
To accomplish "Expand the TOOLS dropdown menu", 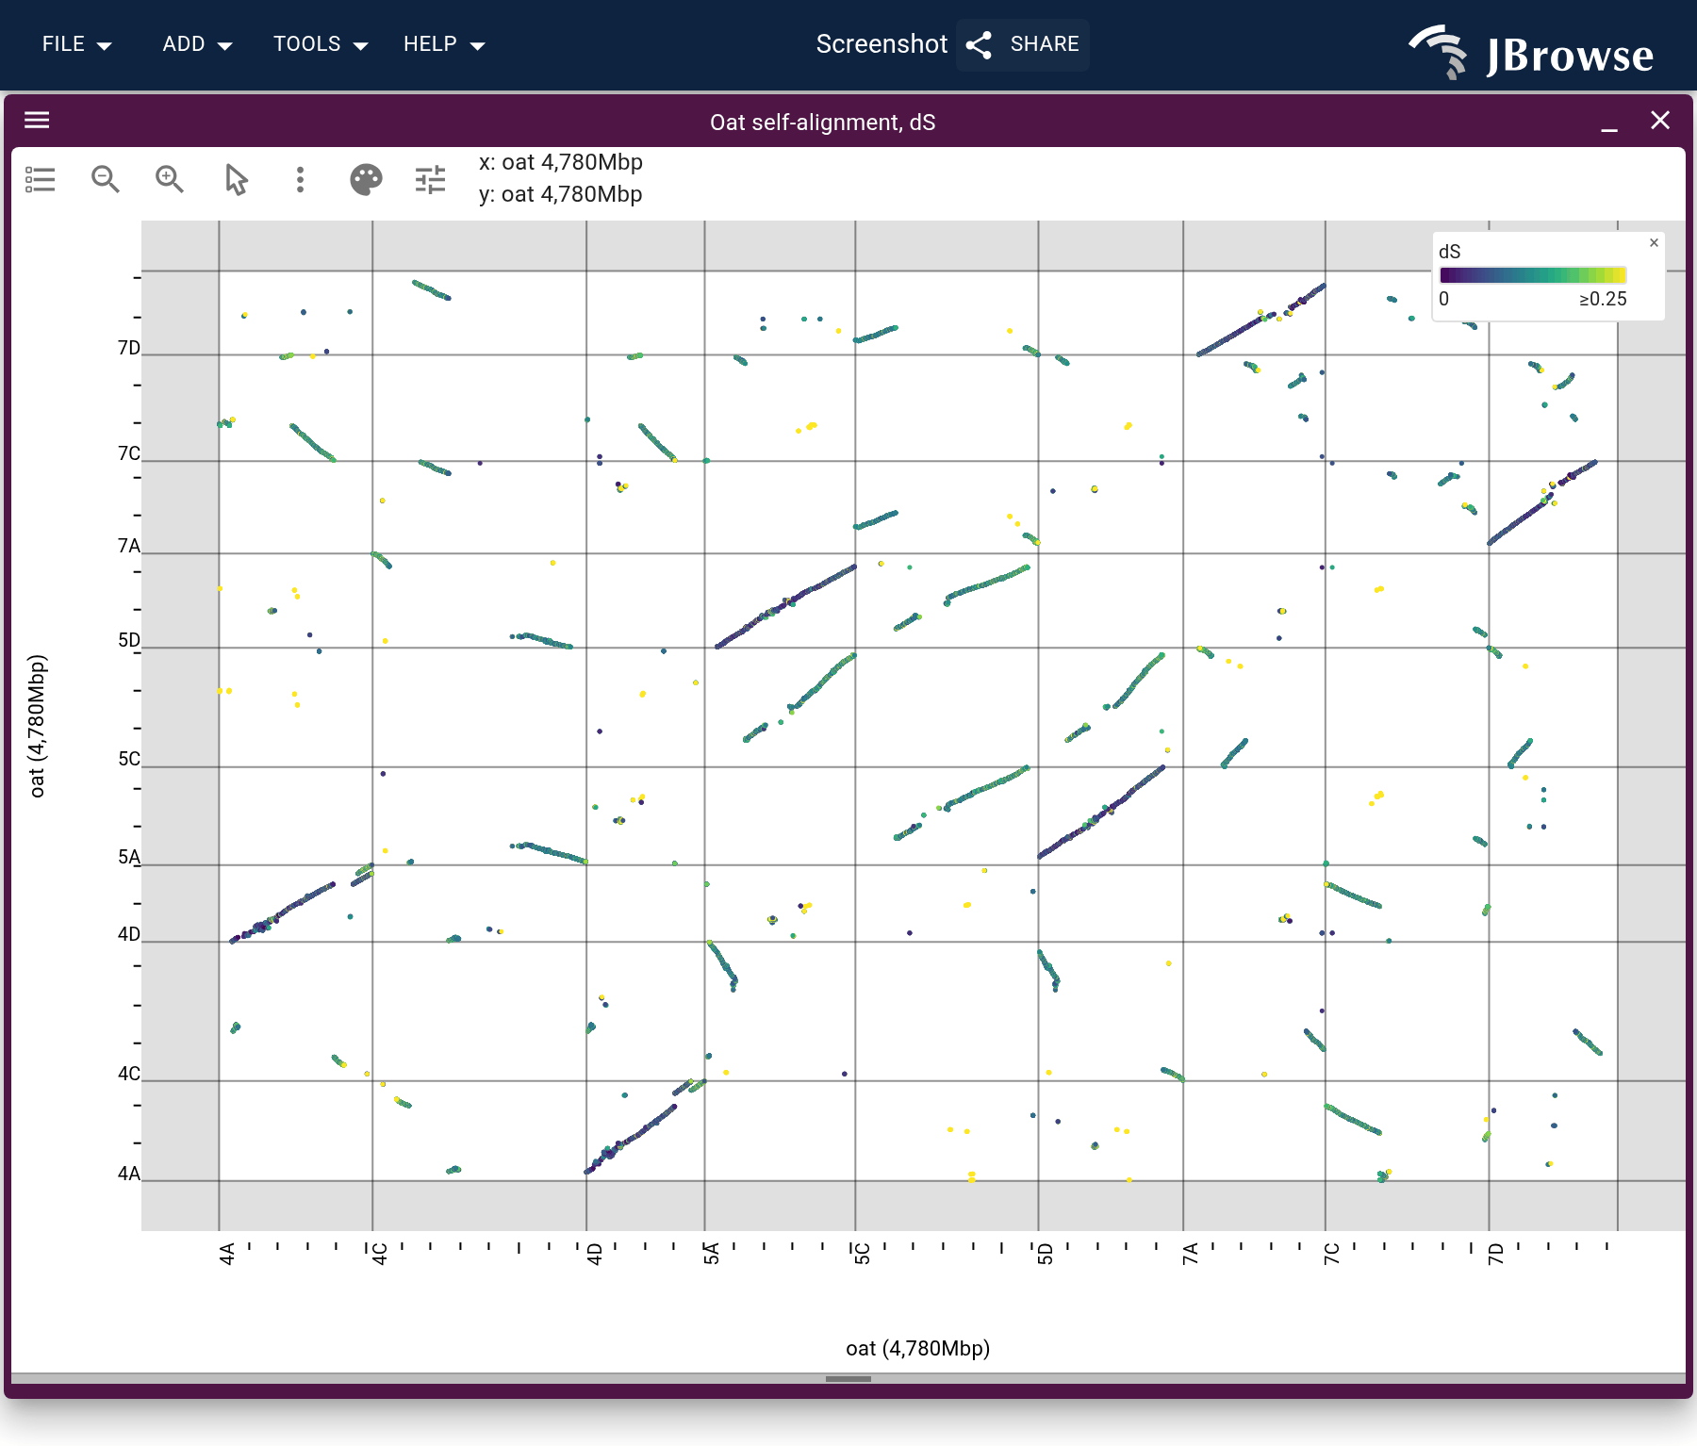I will tap(321, 44).
